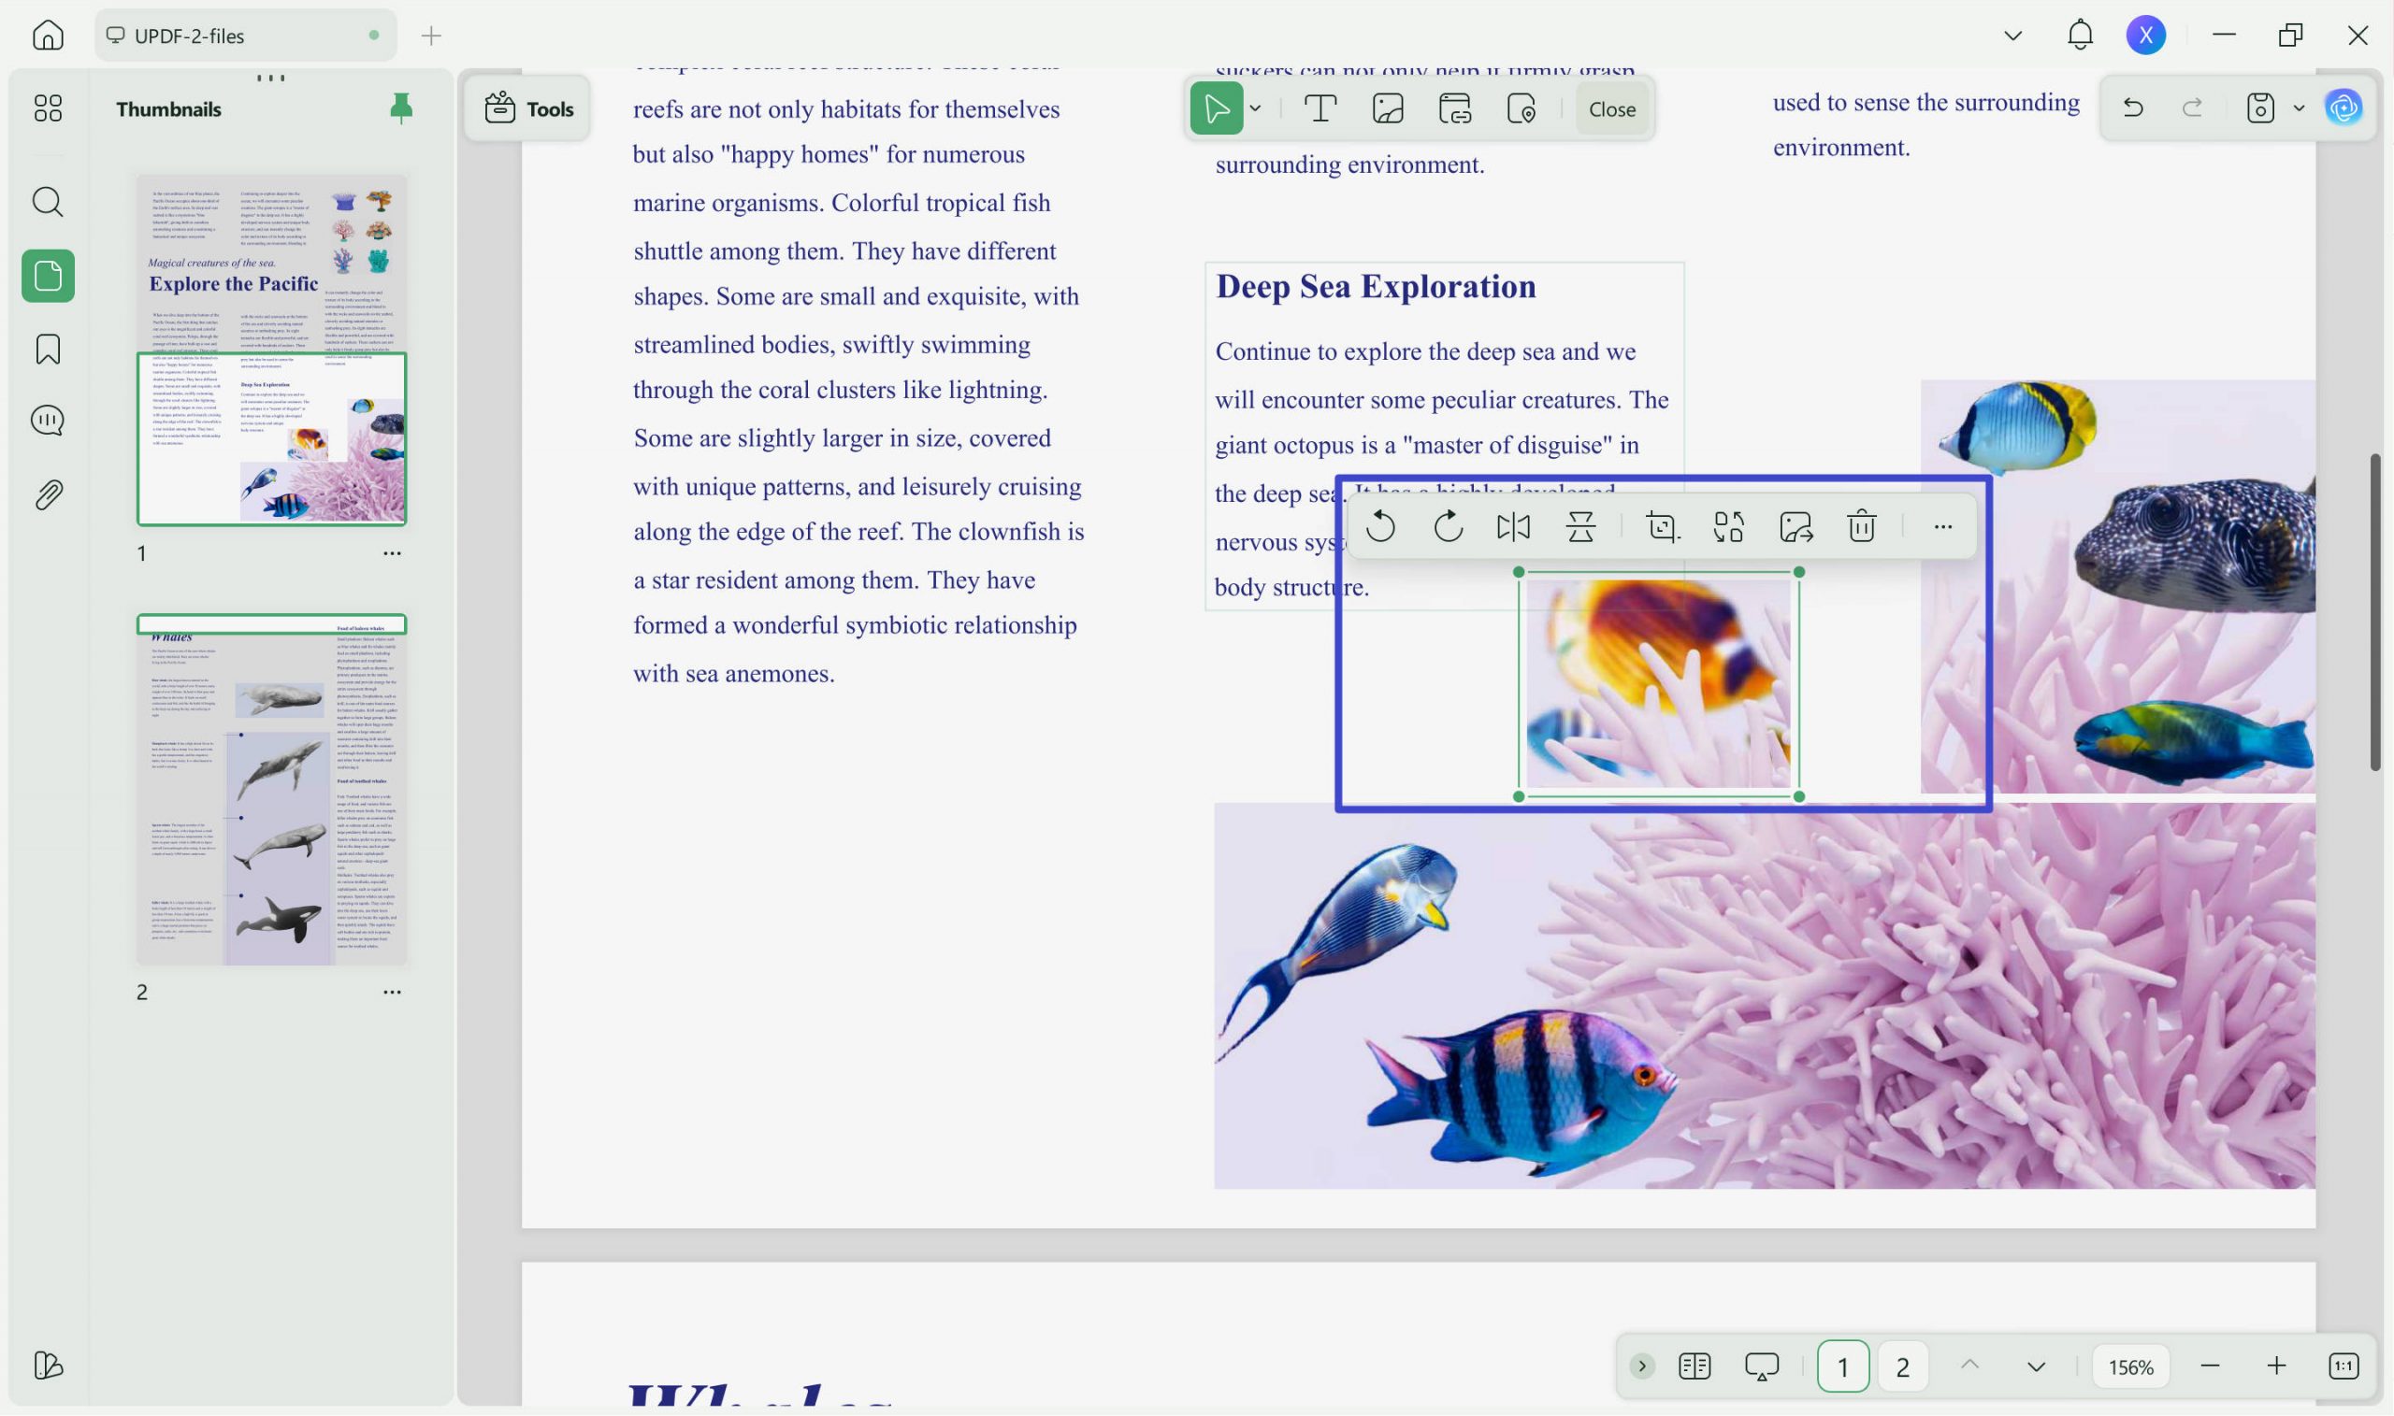Screen dimensions: 2394x1416
Task: Toggle the pin on Thumbnails panel
Action: [x=401, y=108]
